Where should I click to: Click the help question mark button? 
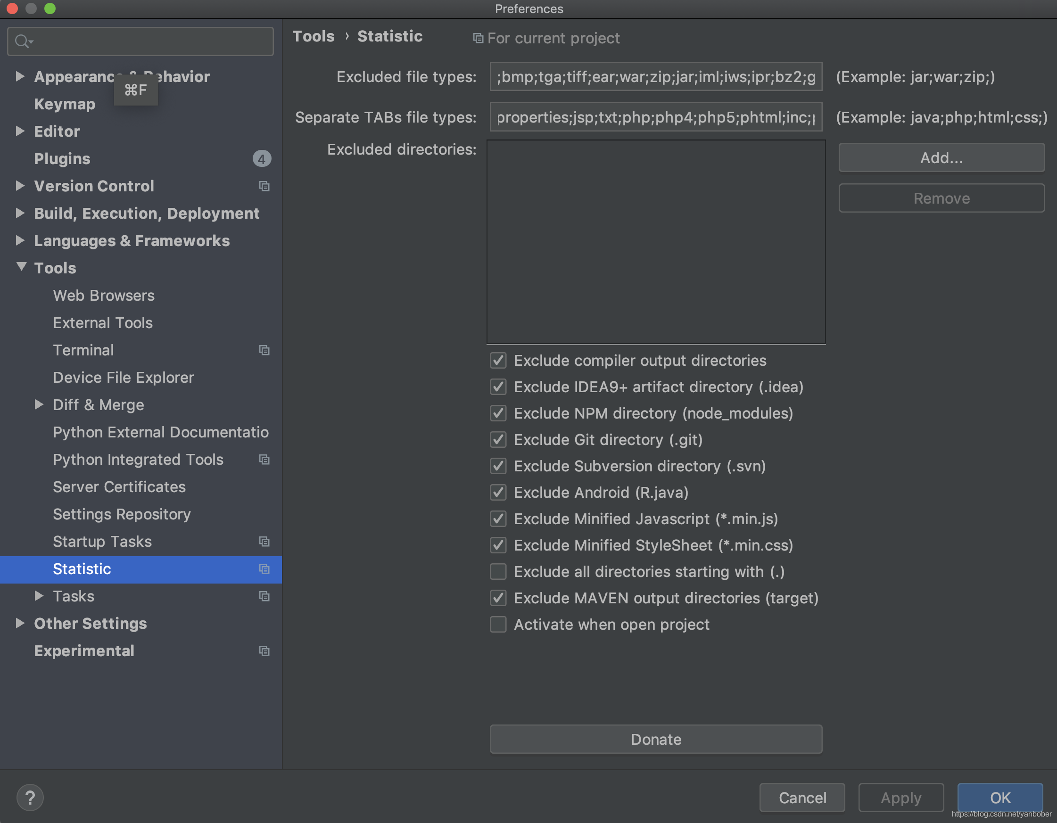[30, 798]
